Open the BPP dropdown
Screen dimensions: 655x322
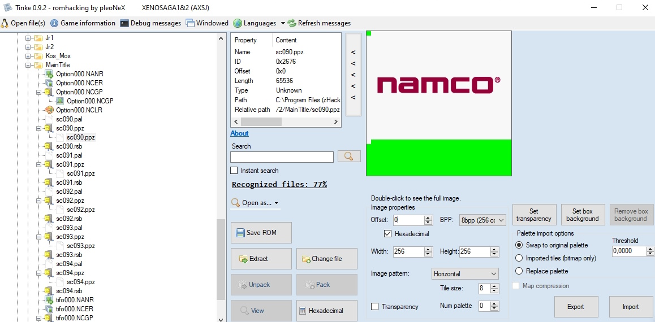pos(482,220)
